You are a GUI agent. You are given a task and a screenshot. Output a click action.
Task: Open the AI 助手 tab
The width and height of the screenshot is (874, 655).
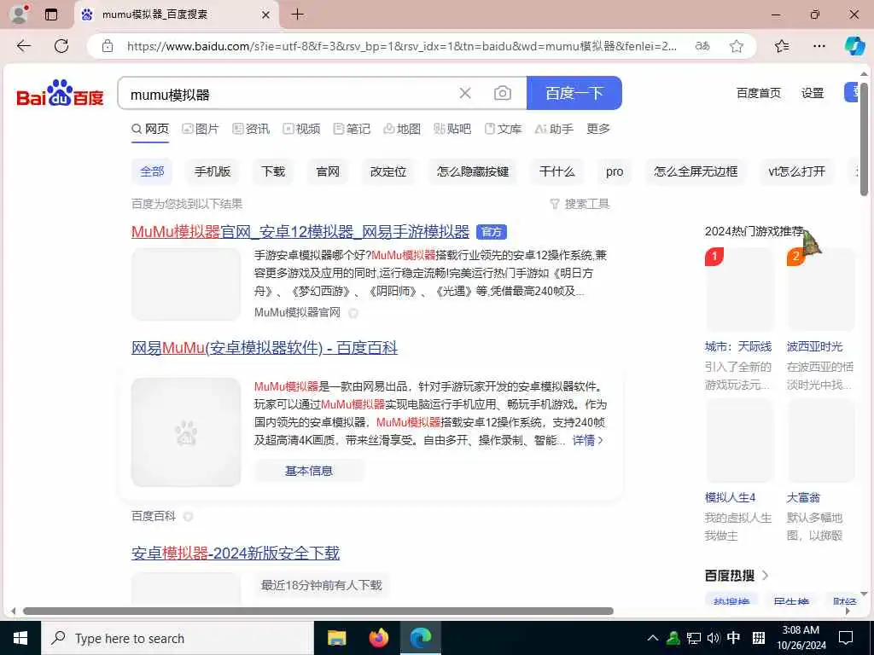pos(554,130)
